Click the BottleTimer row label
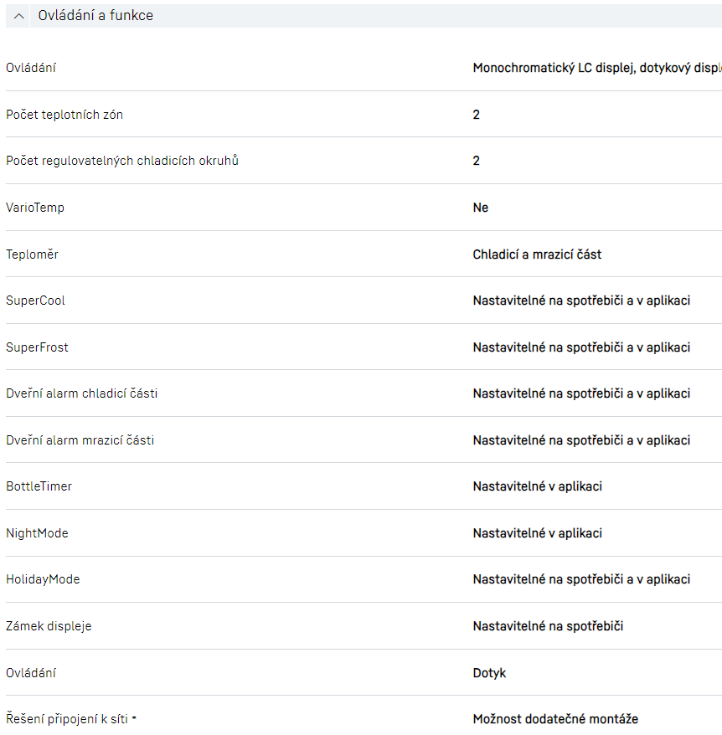The height and width of the screenshot is (735, 722). 39,486
